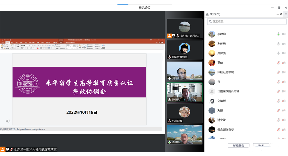This screenshot has width=288, height=156.
Task: Click the 解除静音 button
Action: (x=238, y=145)
